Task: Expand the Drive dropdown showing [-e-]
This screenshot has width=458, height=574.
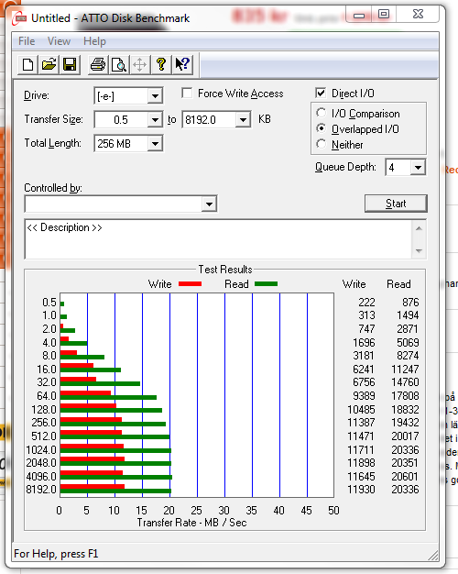Action: [155, 96]
